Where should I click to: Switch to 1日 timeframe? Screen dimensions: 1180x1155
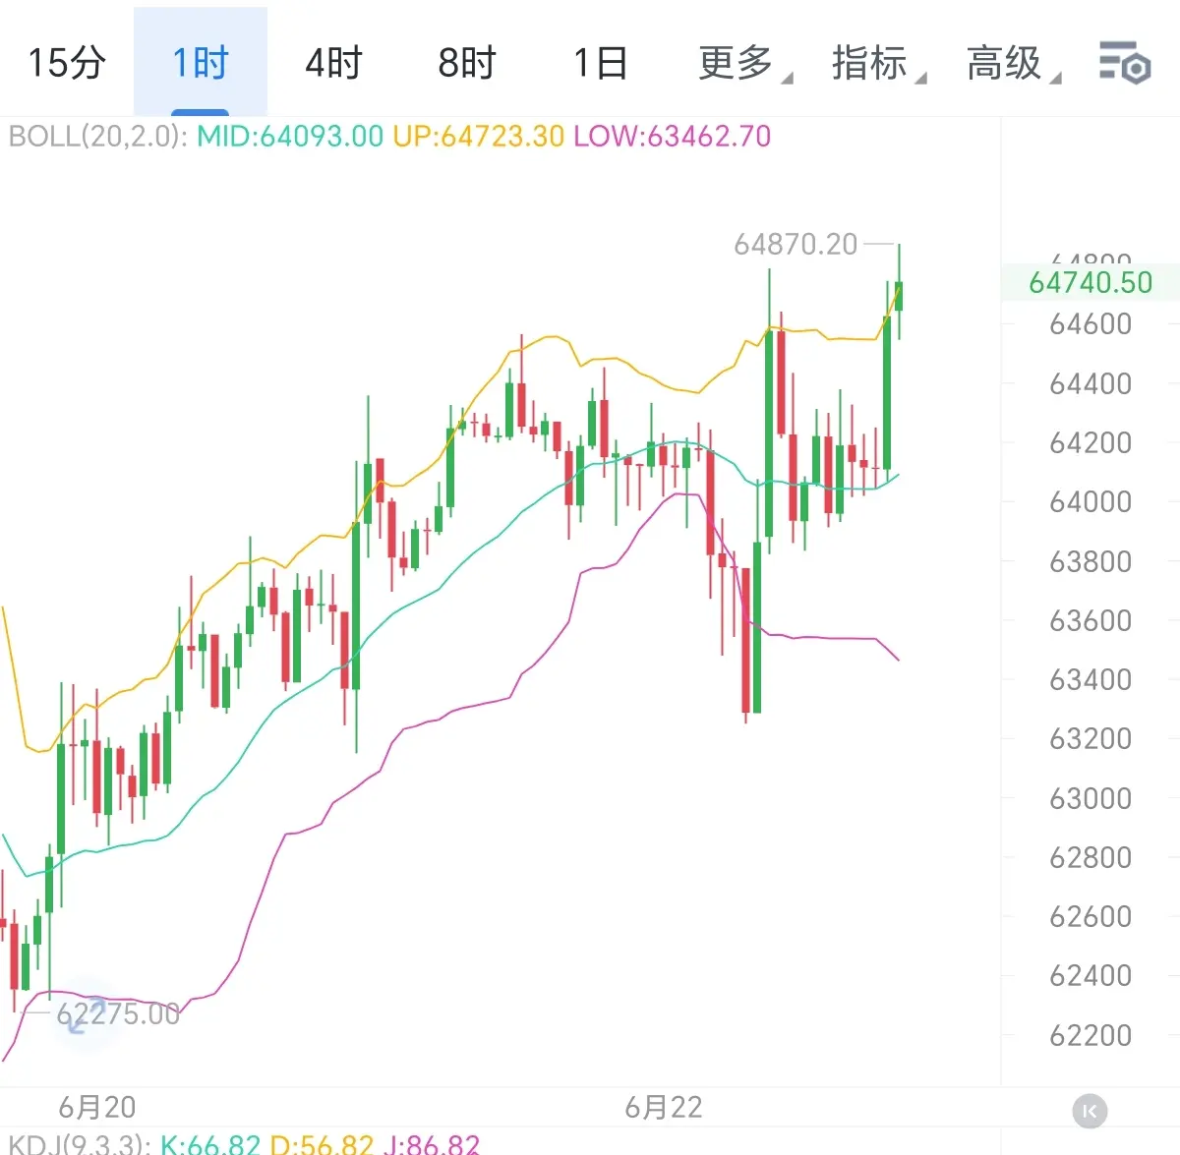[x=600, y=63]
